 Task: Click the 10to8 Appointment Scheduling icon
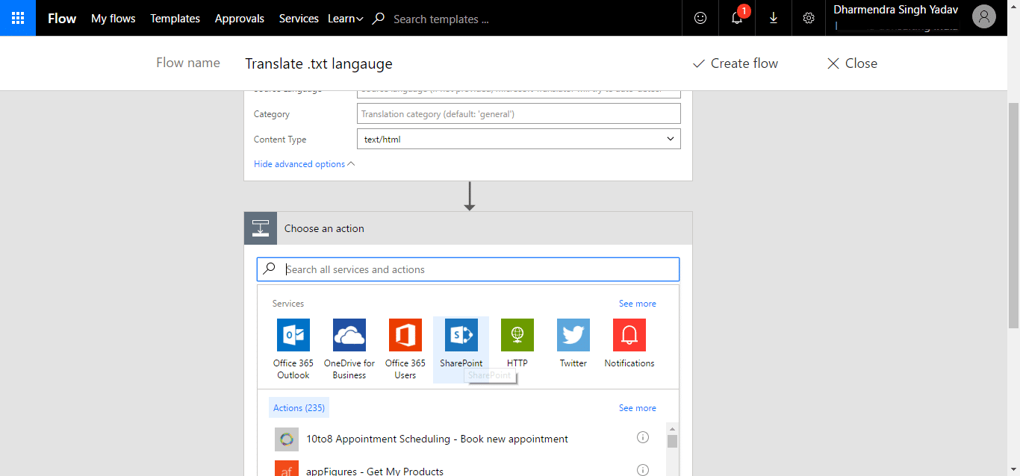(287, 439)
